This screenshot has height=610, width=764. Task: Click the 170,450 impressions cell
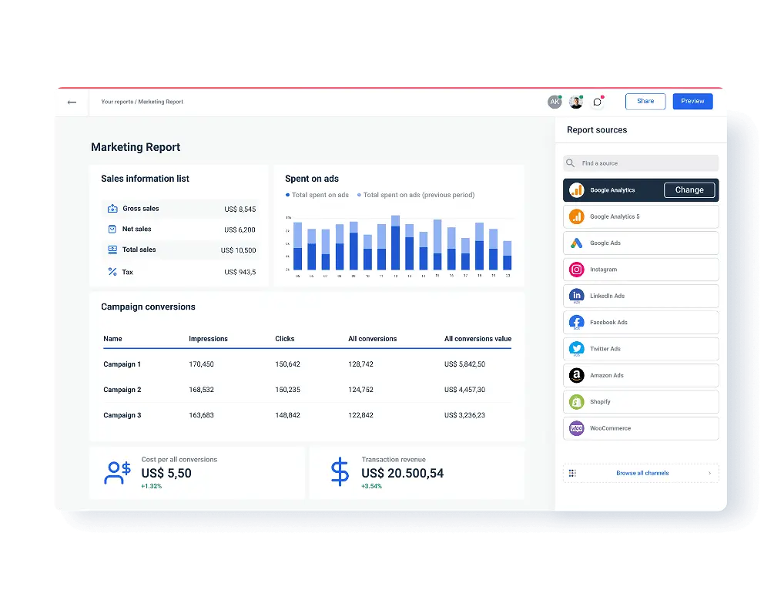pos(201,364)
